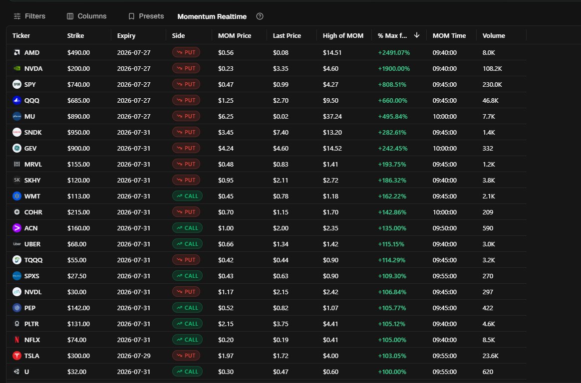Select the 297 volume in NVDL row

coord(488,292)
